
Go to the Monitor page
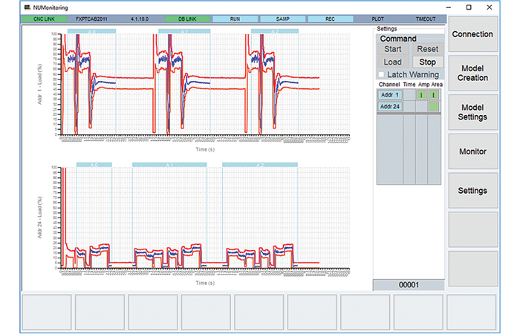tap(472, 151)
